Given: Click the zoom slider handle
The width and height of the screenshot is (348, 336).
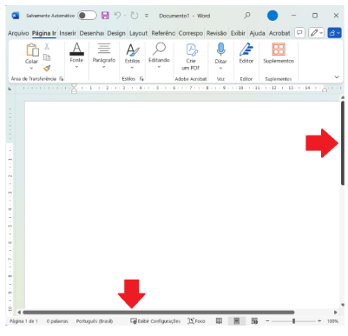Looking at the screenshot, I should click(293, 321).
